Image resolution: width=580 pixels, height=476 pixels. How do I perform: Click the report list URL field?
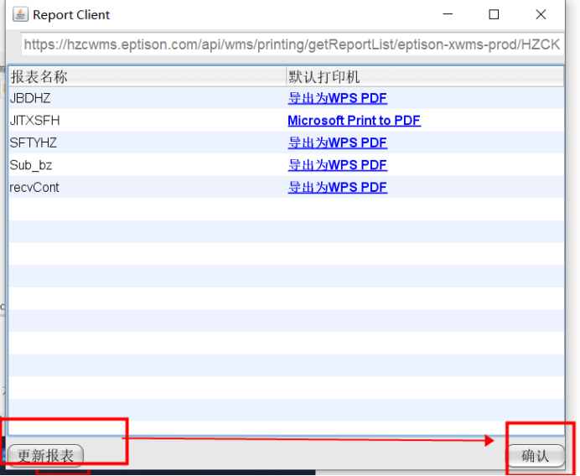(x=291, y=44)
